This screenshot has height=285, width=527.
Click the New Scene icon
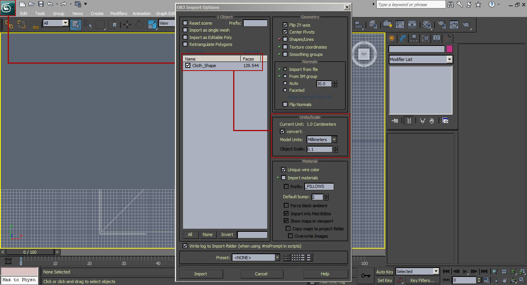pos(22,4)
